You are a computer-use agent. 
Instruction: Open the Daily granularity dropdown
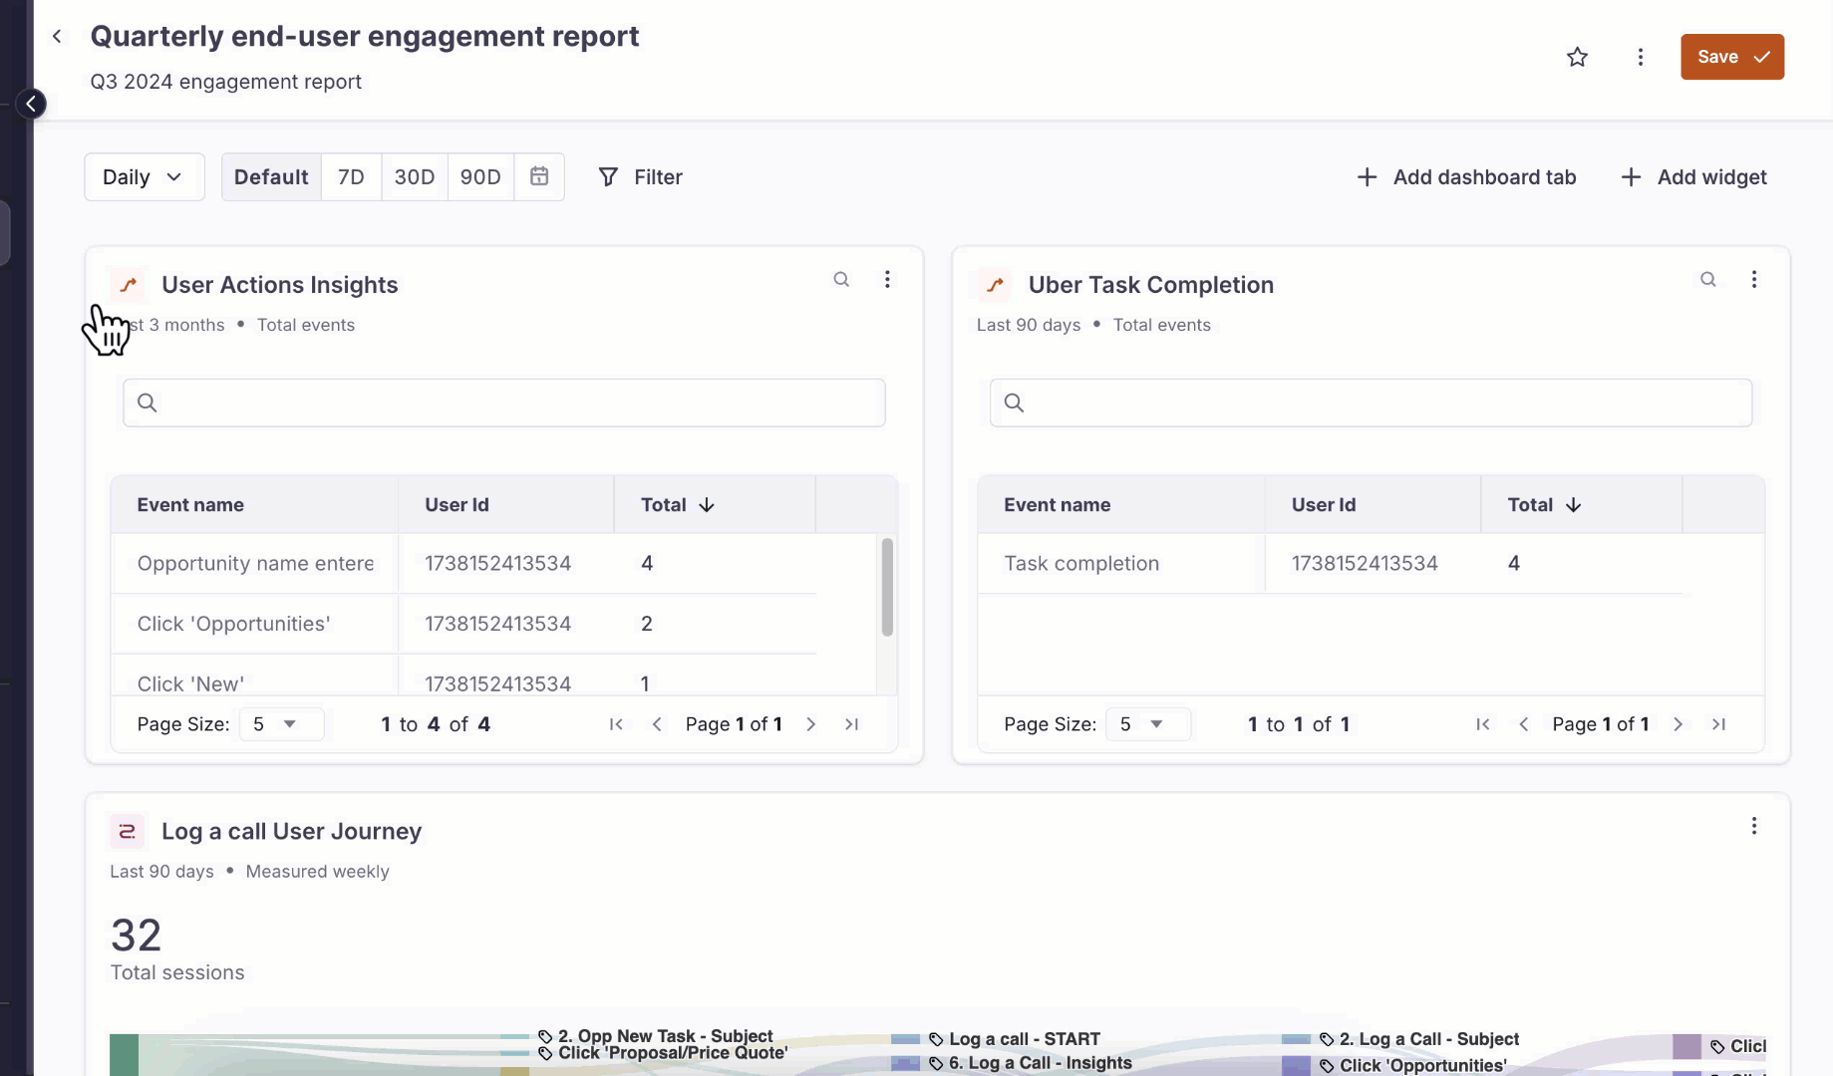(144, 176)
